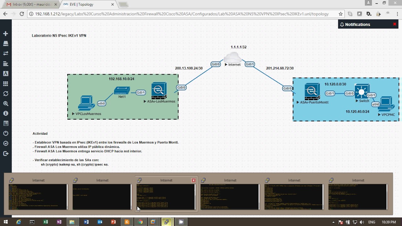Select the VPCLosMuermos computer node
This screenshot has width=402, height=226.
click(86, 103)
